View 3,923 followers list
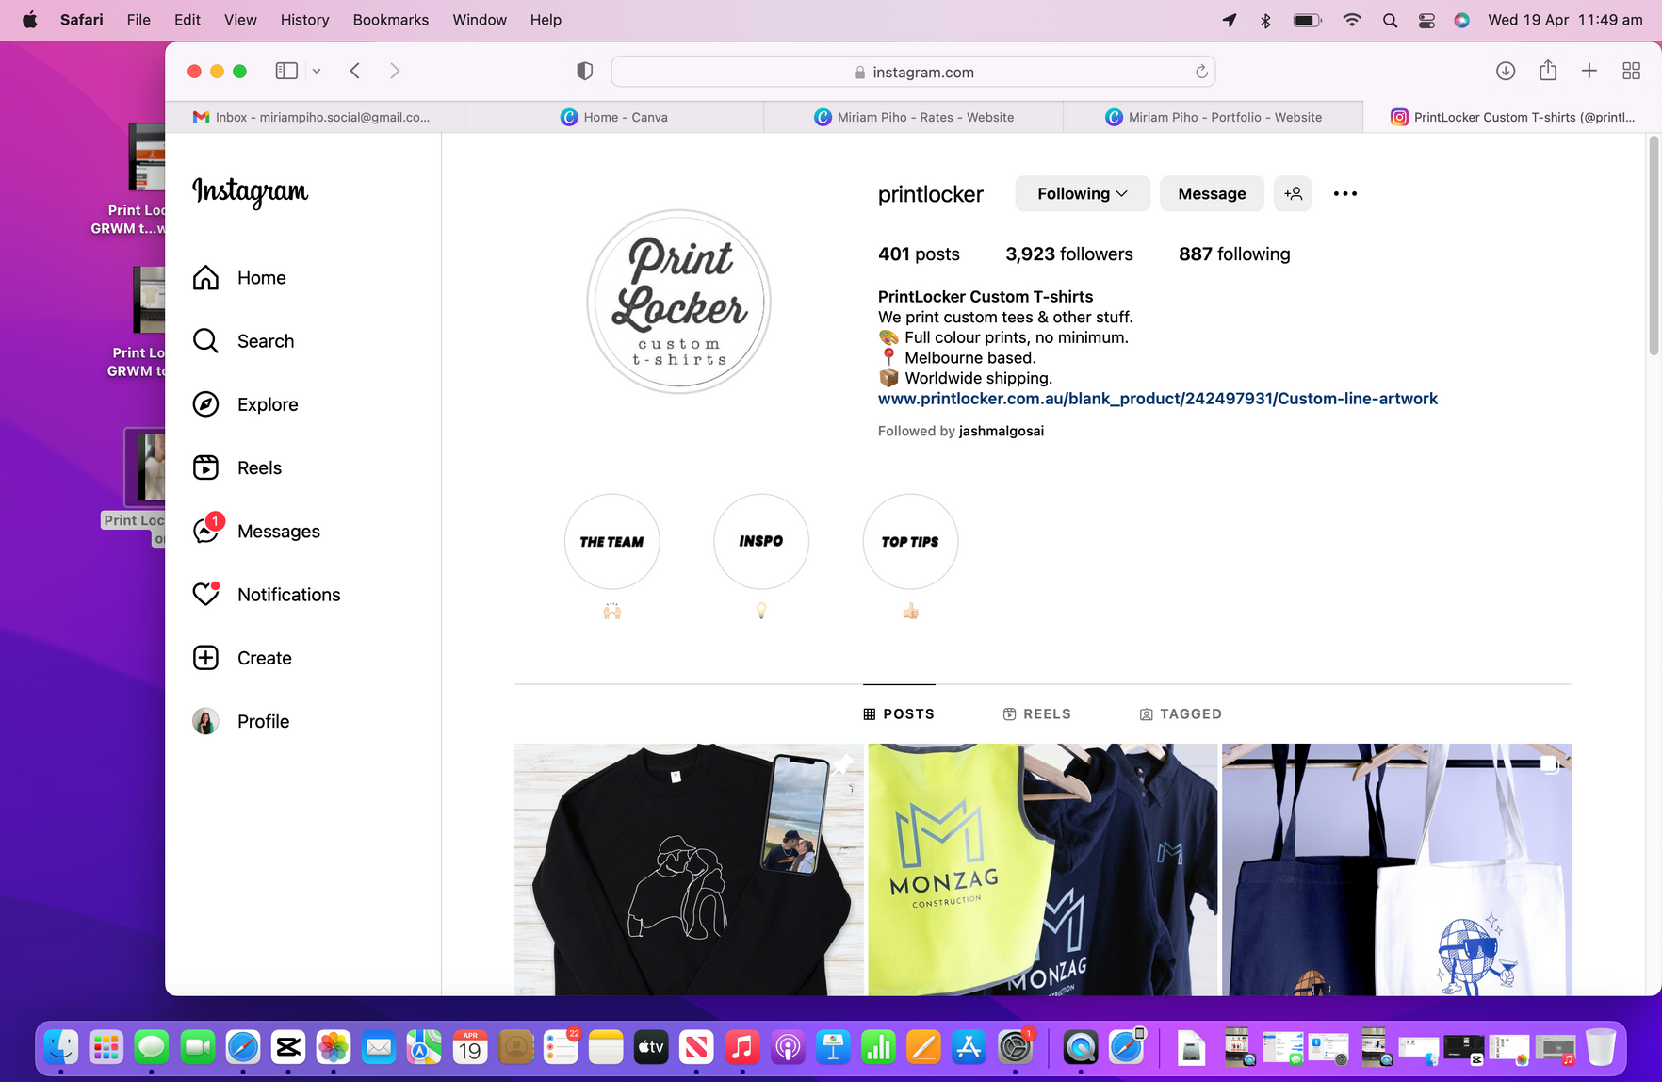 click(1069, 254)
